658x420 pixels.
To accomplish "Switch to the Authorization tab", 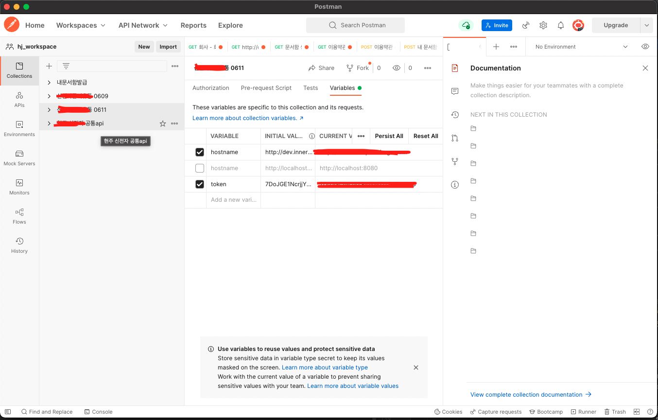I will pyautogui.click(x=211, y=88).
